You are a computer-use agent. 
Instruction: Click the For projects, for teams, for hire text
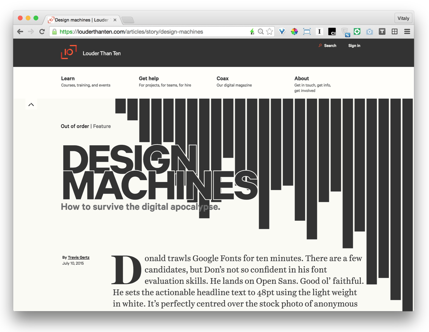tap(165, 85)
